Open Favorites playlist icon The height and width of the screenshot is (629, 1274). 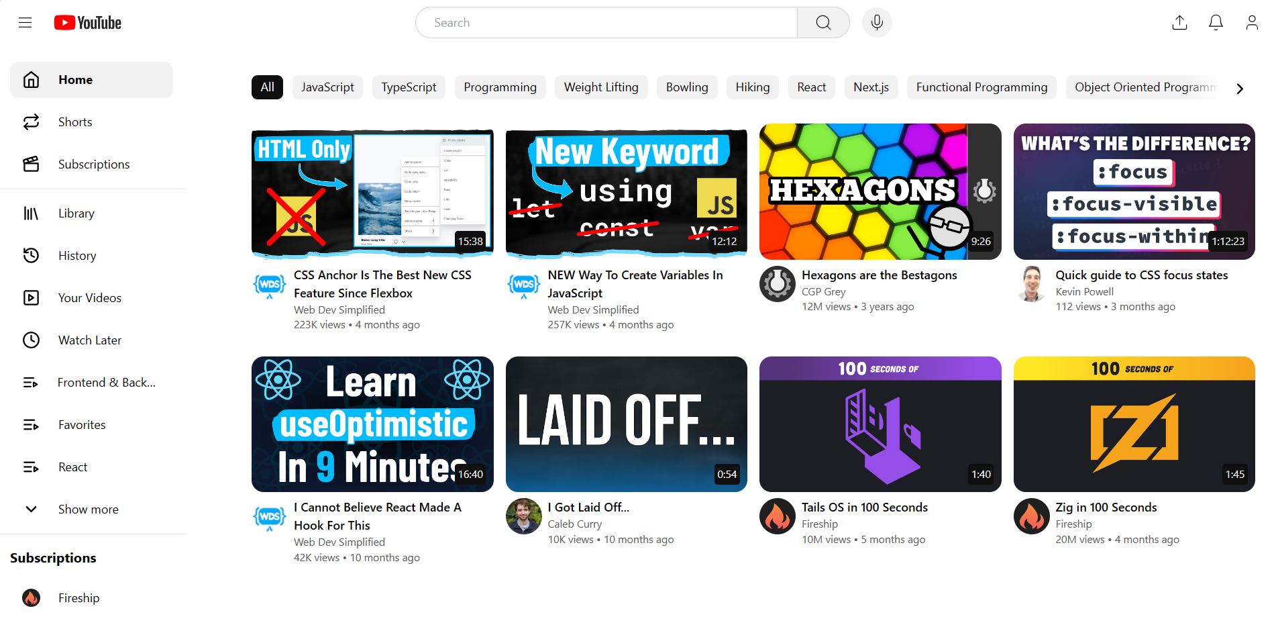pos(31,425)
